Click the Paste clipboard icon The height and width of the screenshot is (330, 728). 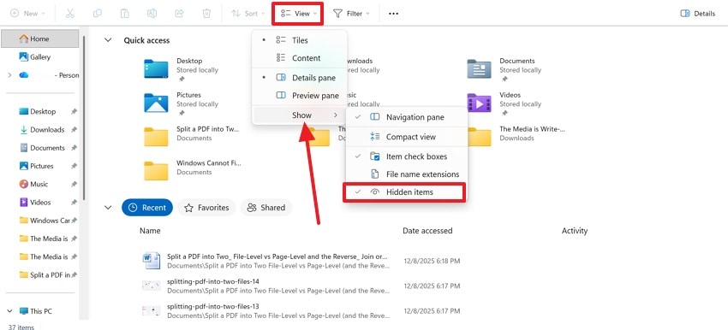point(124,14)
